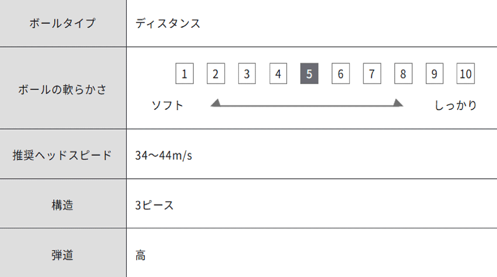Click the highlighted softness level 5
The image size is (497, 277).
309,74
